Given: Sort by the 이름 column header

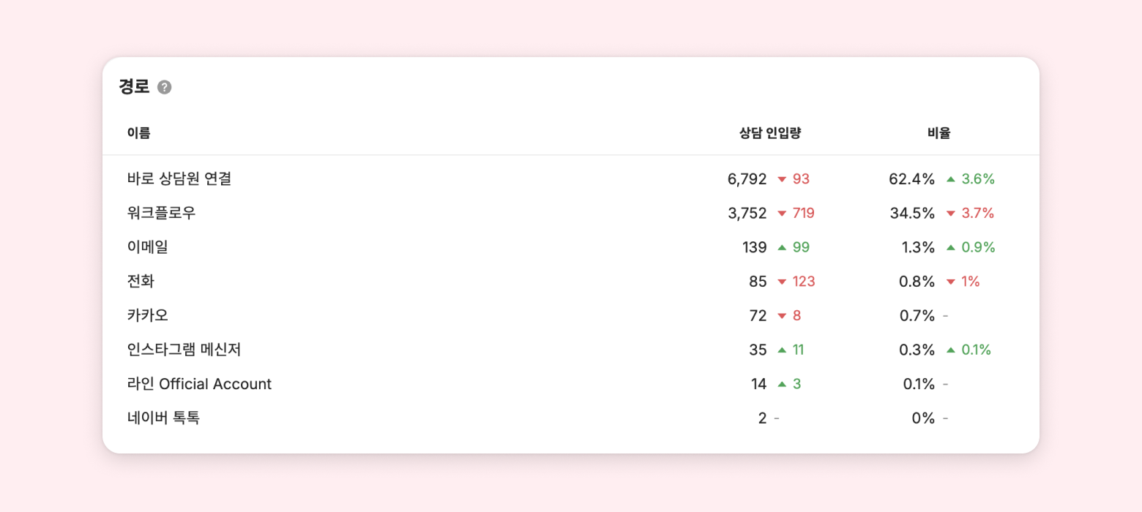Looking at the screenshot, I should (x=138, y=133).
